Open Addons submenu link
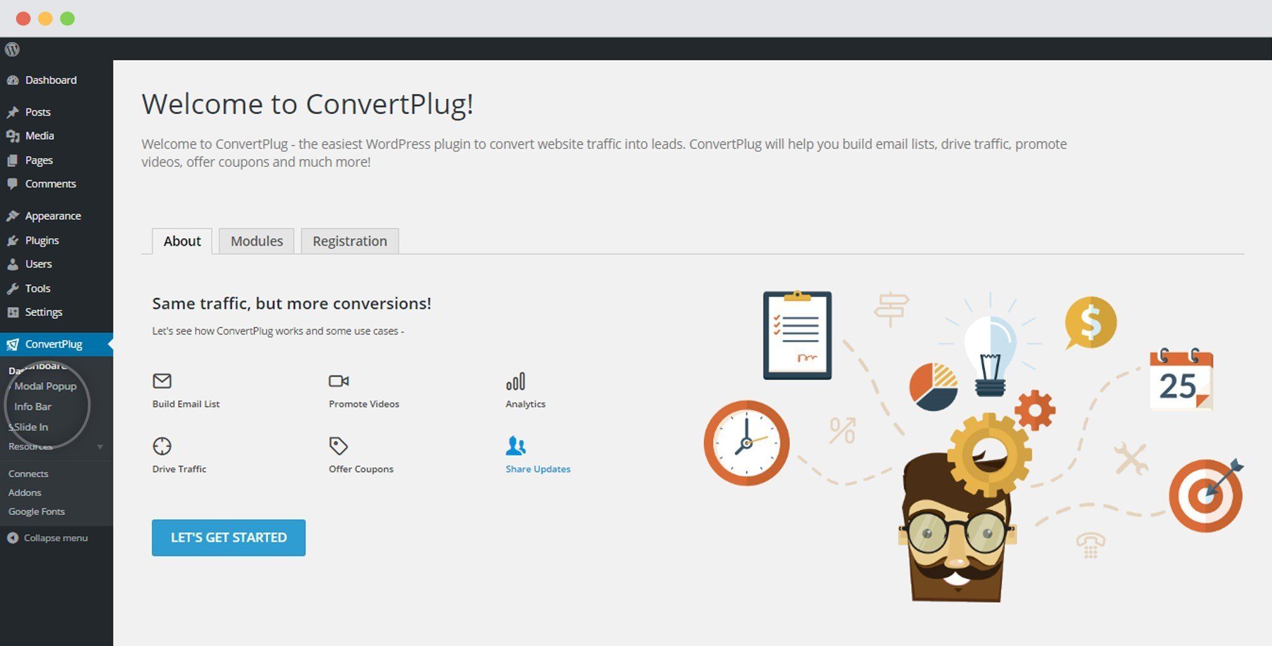This screenshot has height=646, width=1272. [x=25, y=493]
